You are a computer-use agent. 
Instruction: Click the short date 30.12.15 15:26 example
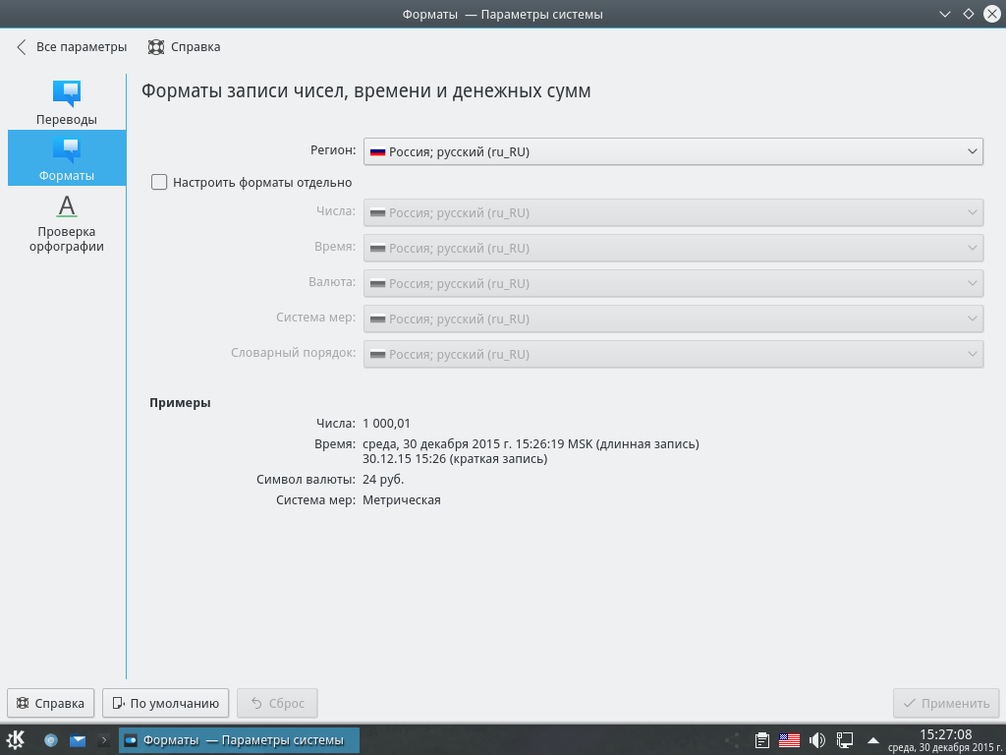pos(455,459)
